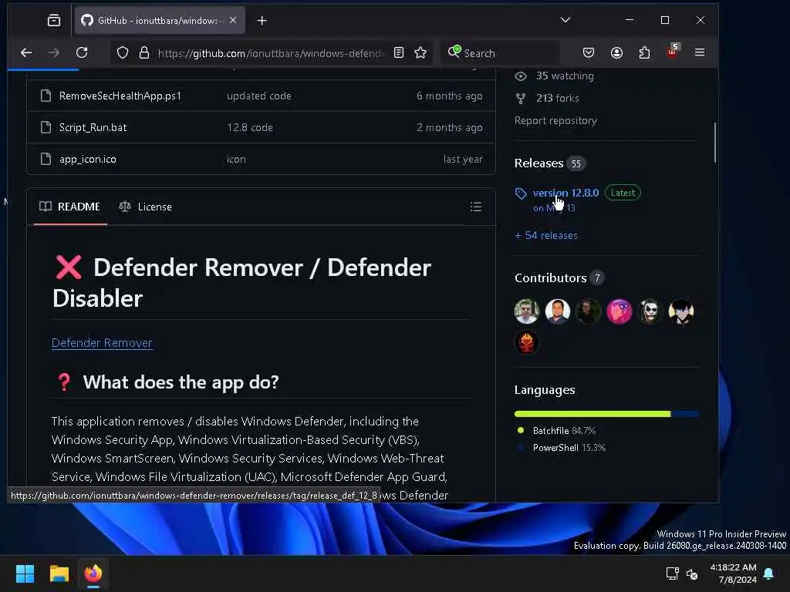Open File Explorer from the taskbar
Viewport: 790px width, 592px height.
coord(59,573)
